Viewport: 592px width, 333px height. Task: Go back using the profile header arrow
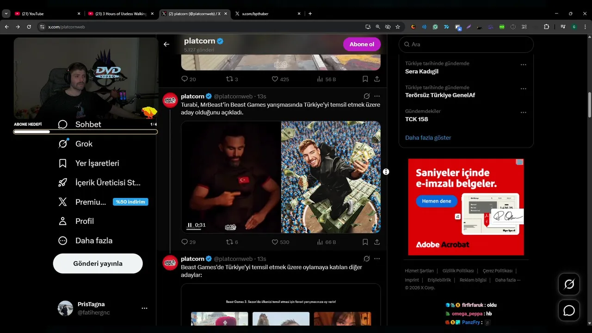pyautogui.click(x=166, y=44)
